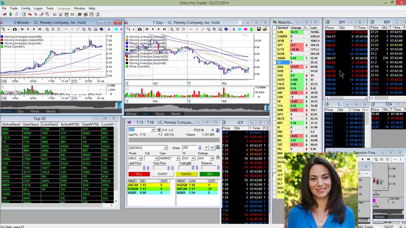Click the dollar sign icon in the main toolbar
Viewport: 406px width, 228px height.
(10, 14)
